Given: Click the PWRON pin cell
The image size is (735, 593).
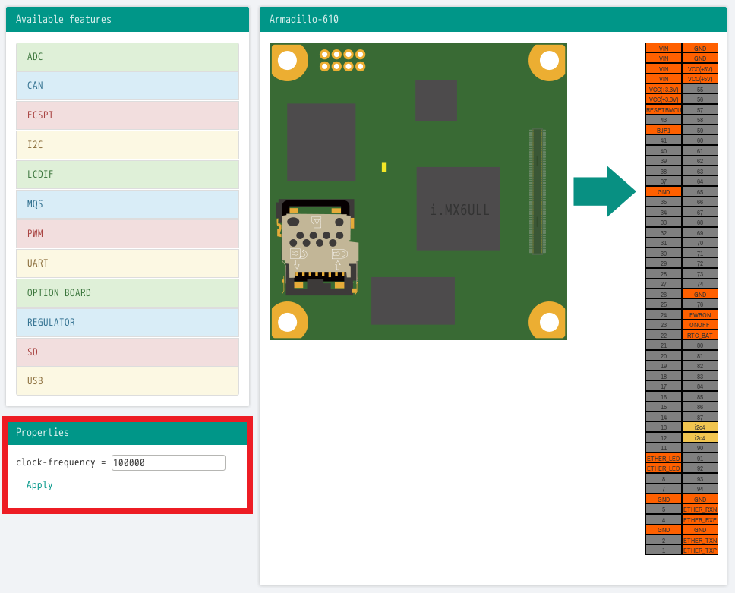Looking at the screenshot, I should tap(699, 314).
